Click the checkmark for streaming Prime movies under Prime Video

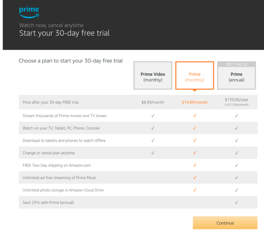coord(153,116)
